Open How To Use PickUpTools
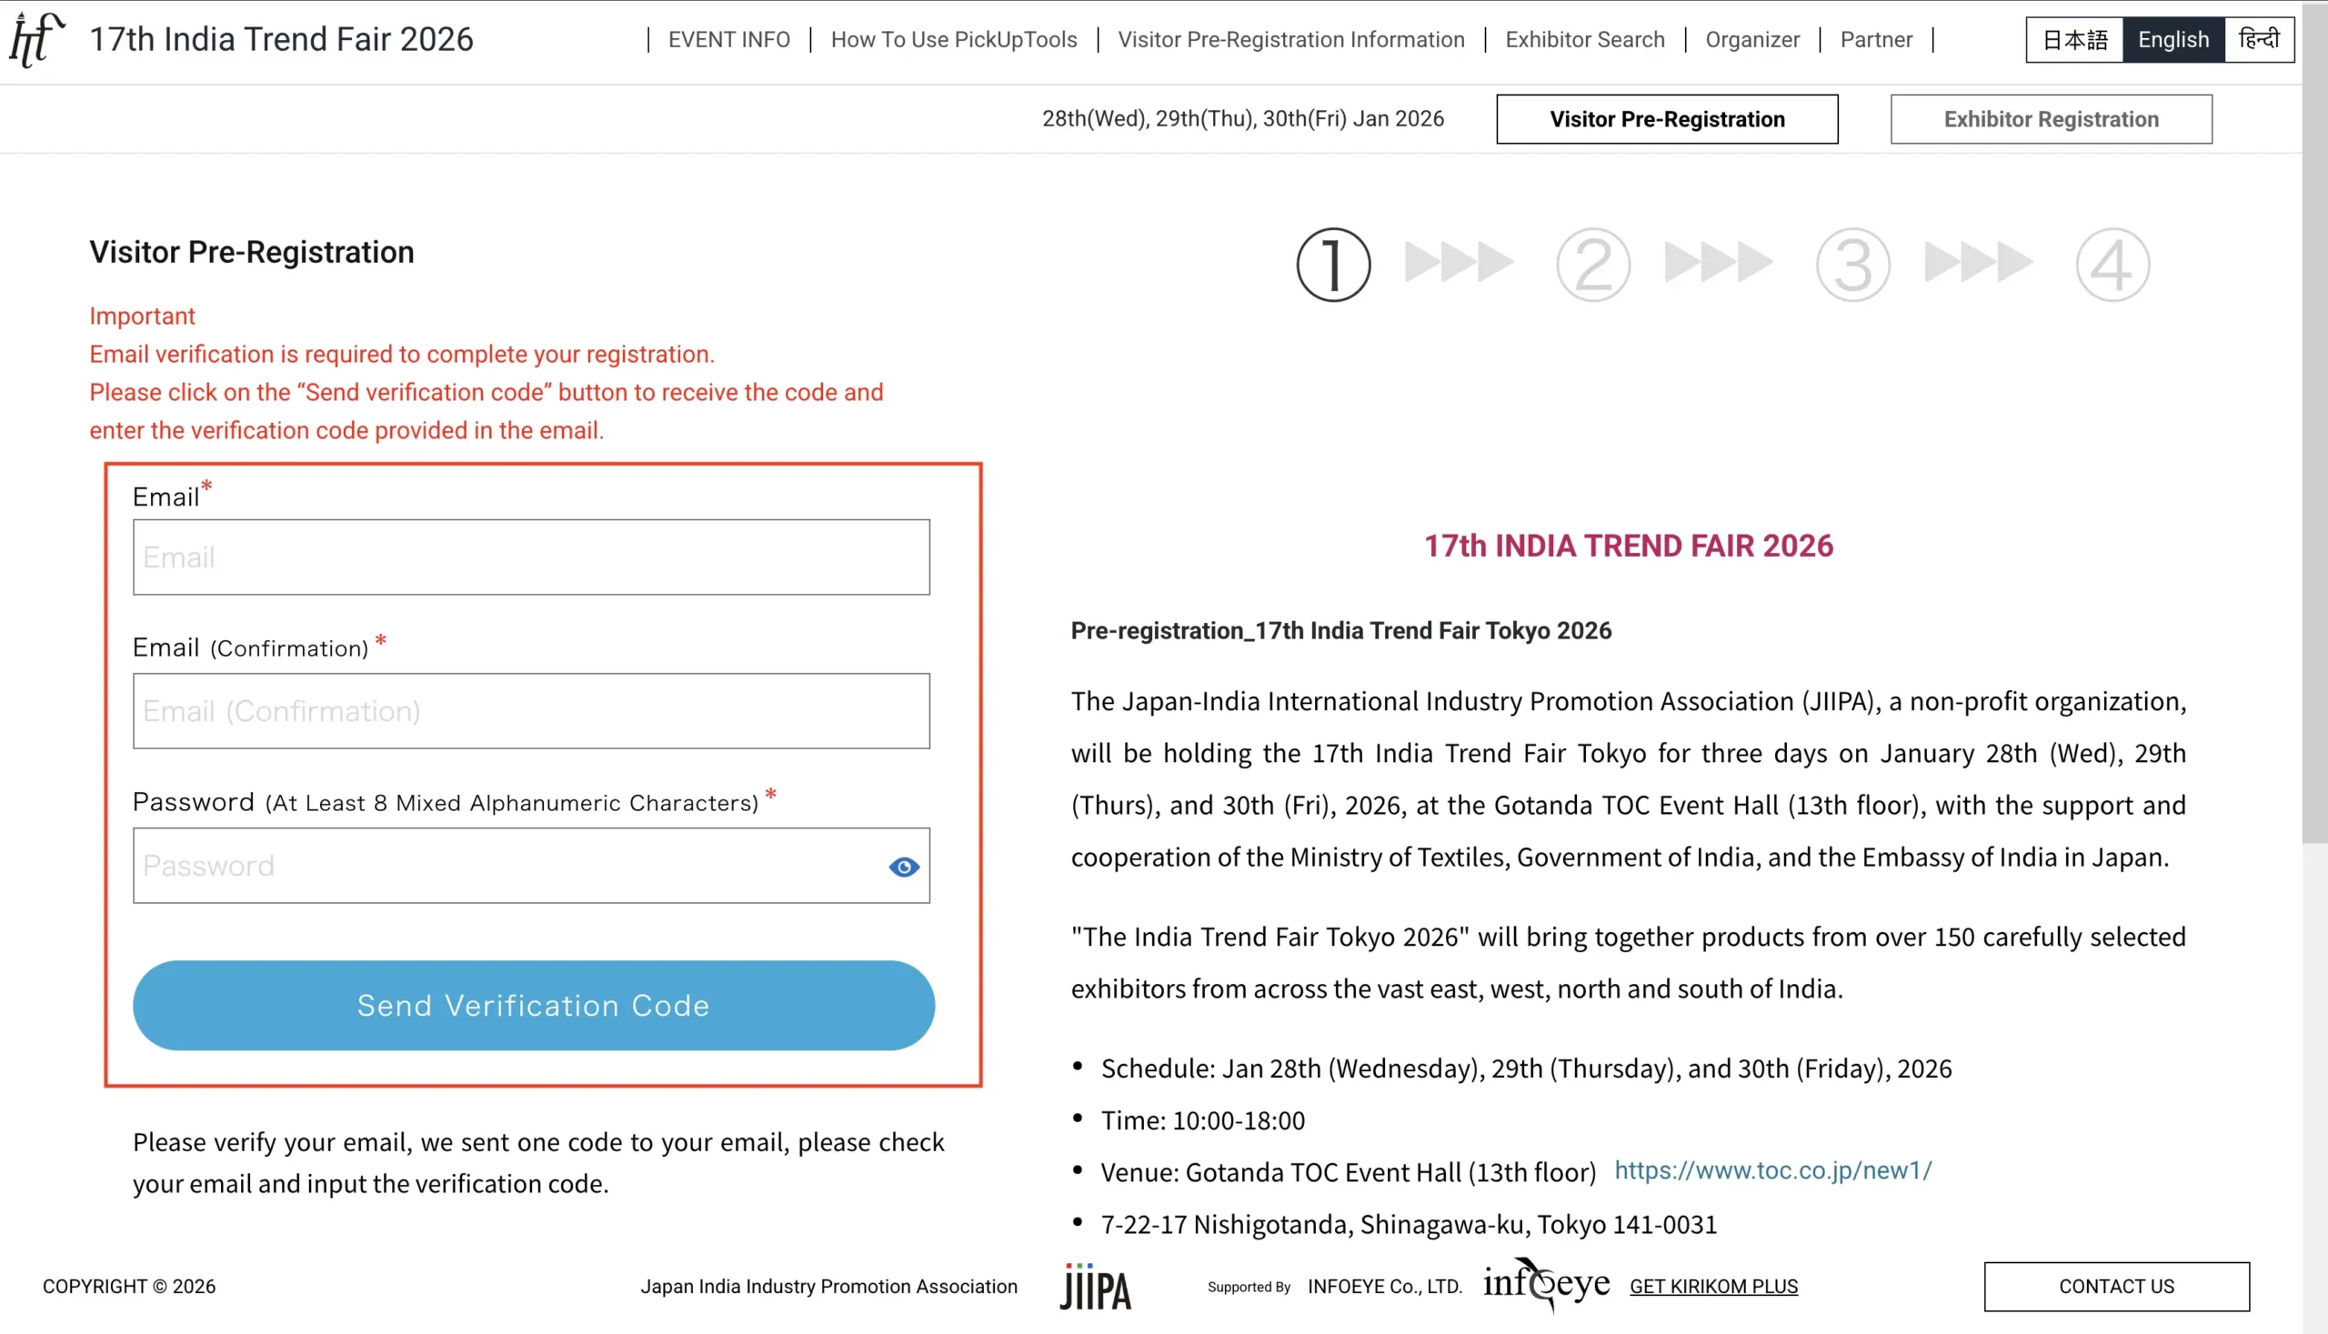This screenshot has width=2328, height=1334. point(953,39)
